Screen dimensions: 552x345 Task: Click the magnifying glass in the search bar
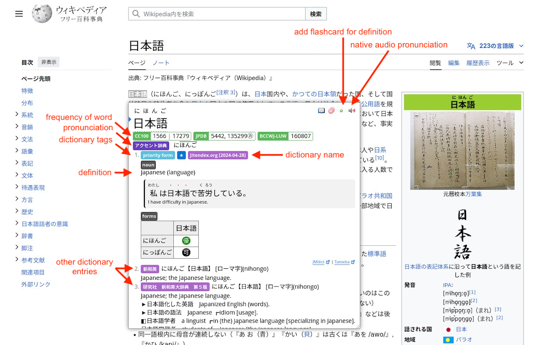(136, 13)
